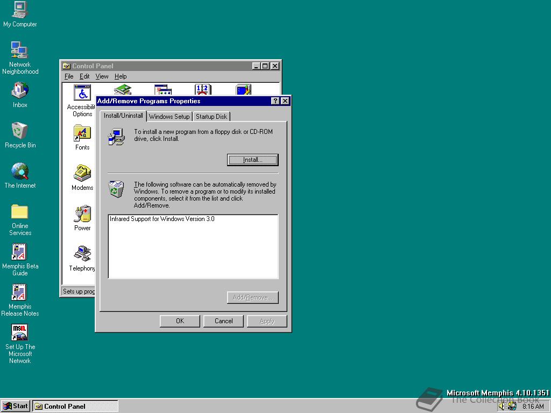Open the View menu in Control Panel
The width and height of the screenshot is (551, 413).
(102, 76)
